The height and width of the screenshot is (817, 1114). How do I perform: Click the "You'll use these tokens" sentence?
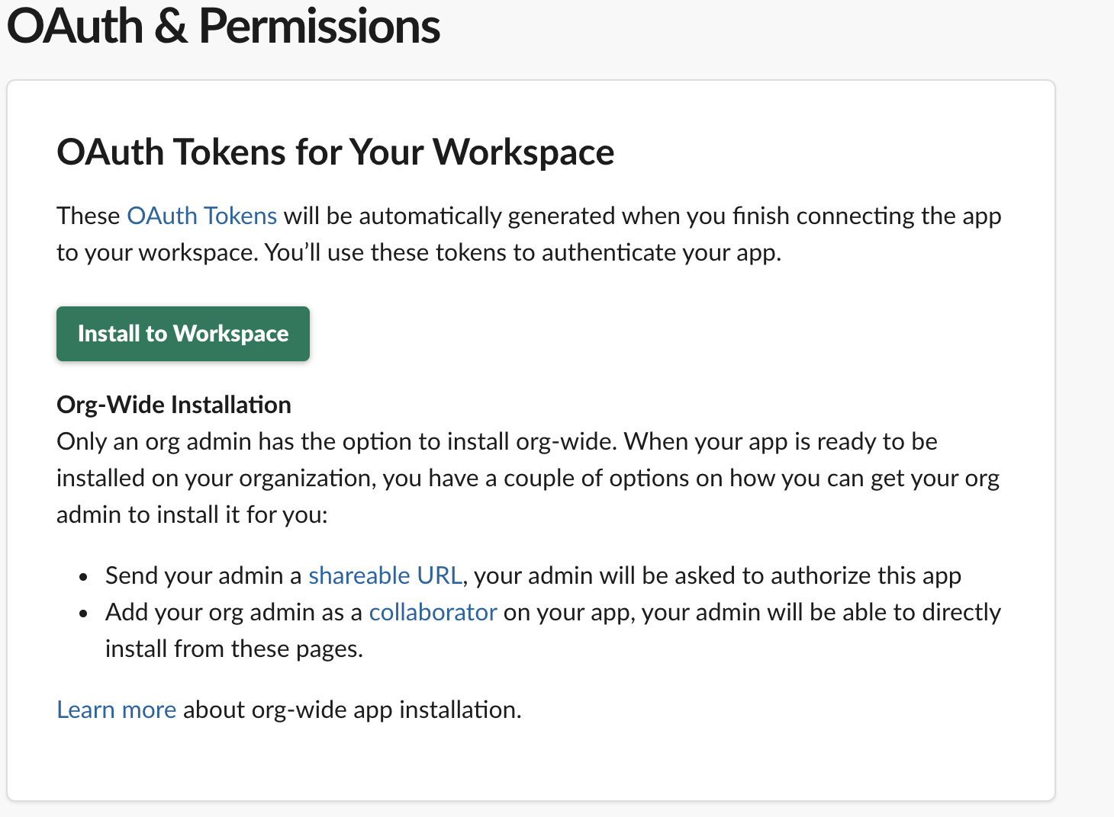click(523, 252)
